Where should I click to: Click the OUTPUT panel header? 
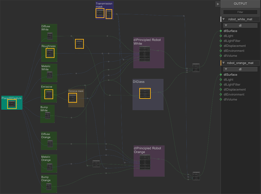(240, 4)
